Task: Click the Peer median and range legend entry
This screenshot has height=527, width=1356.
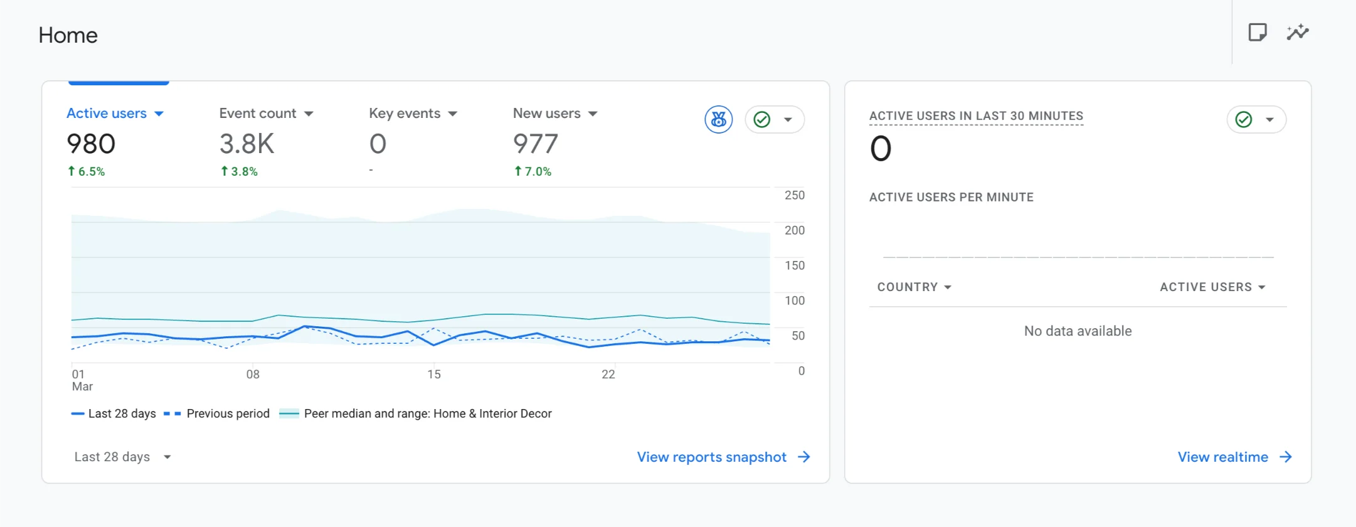Action: click(415, 413)
